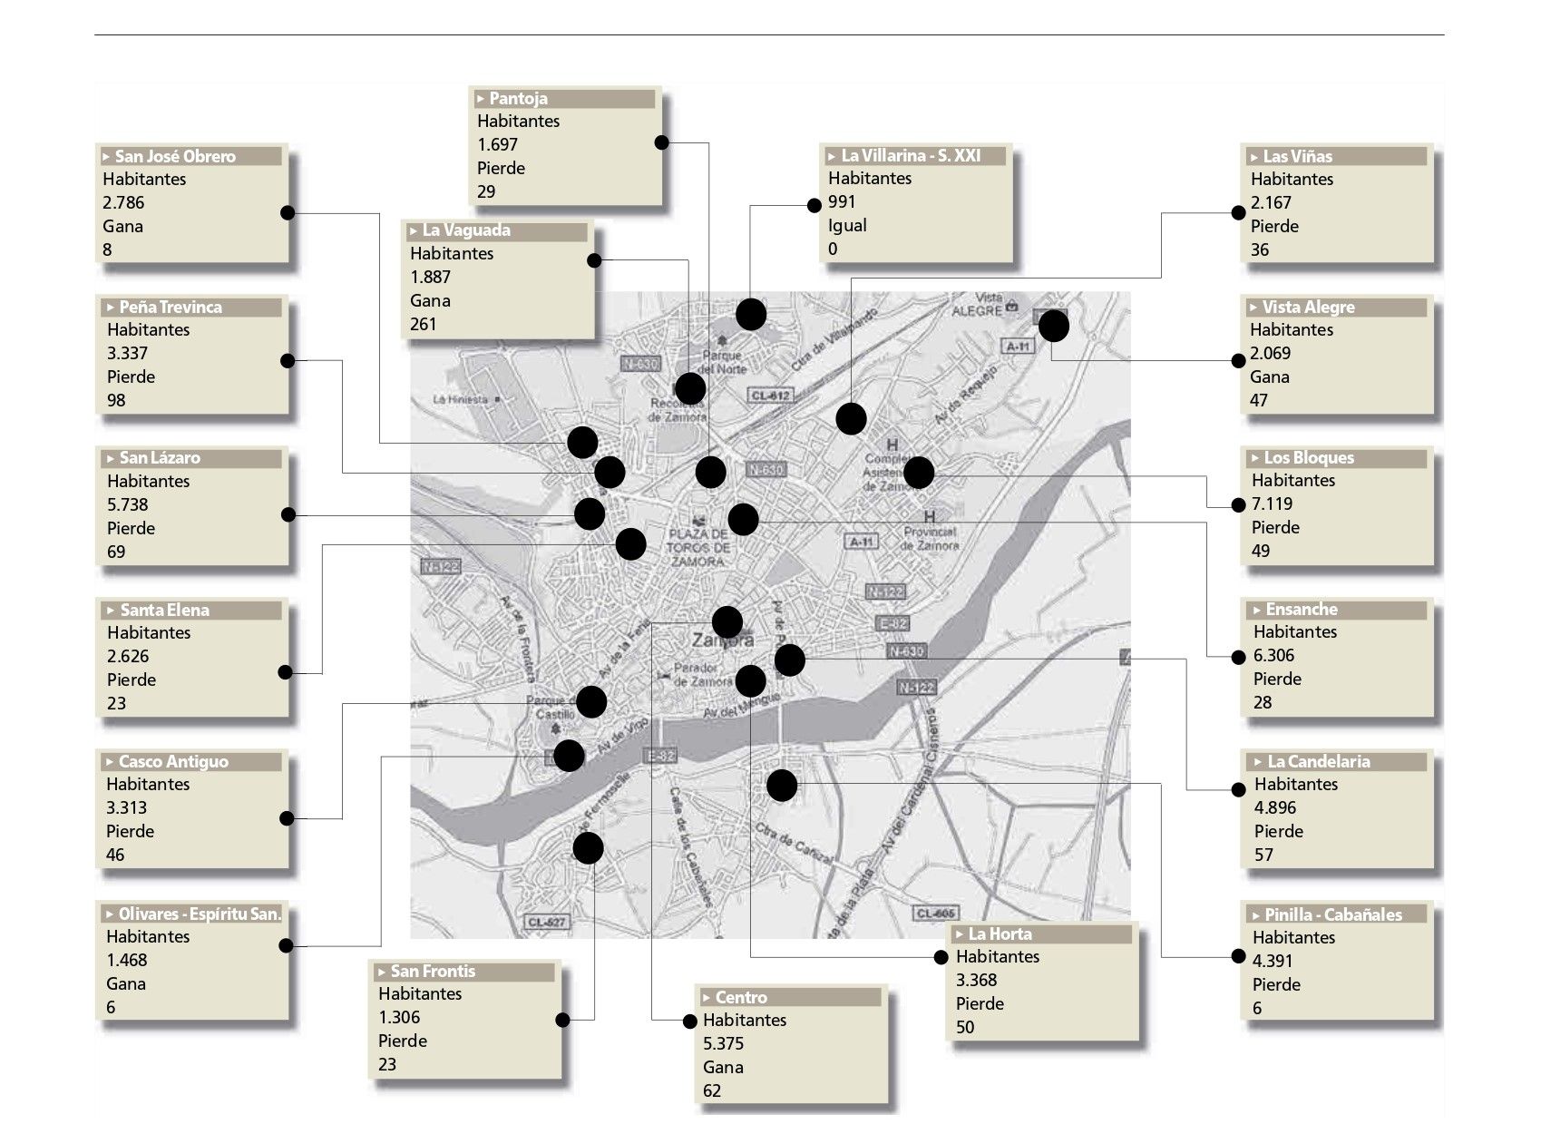Select the Igual status in La Villarina
The image size is (1541, 1134).
pyautogui.click(x=847, y=225)
